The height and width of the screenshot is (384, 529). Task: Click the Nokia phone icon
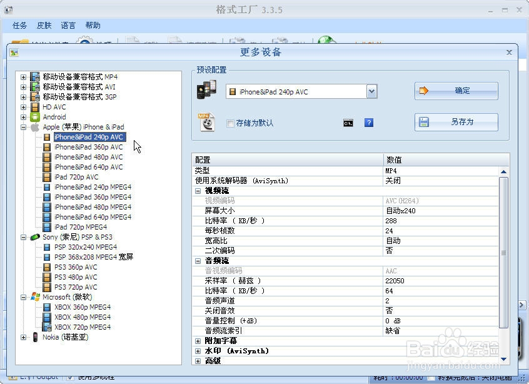pos(35,337)
